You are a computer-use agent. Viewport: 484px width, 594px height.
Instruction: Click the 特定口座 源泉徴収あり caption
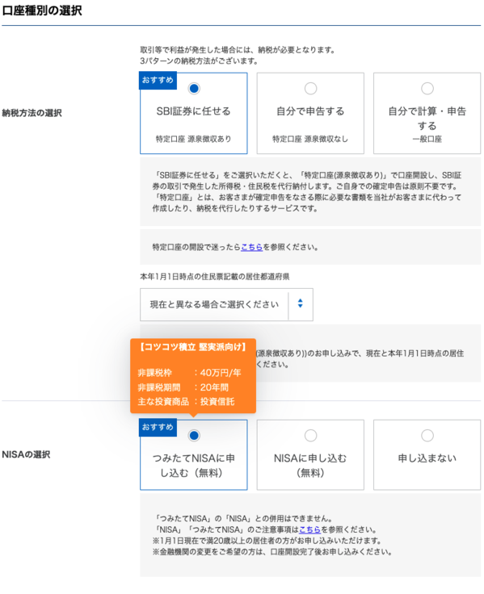click(x=193, y=139)
